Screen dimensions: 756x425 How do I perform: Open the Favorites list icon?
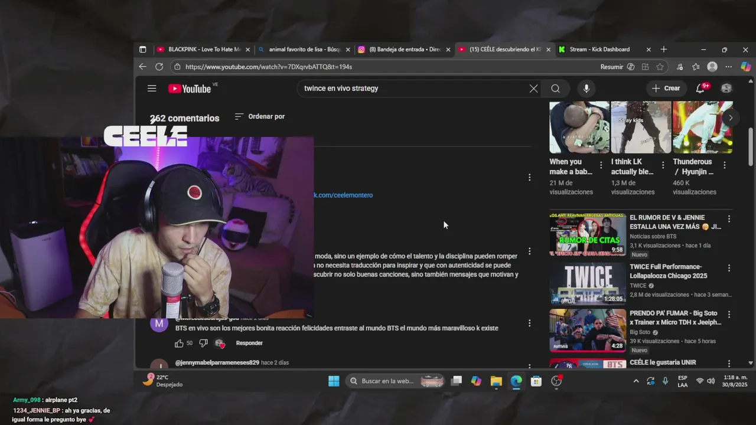(x=696, y=67)
